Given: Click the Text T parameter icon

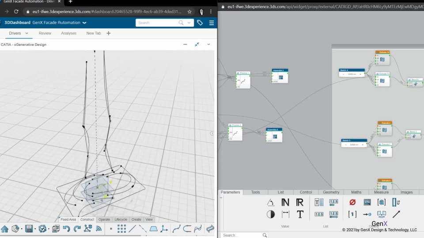Looking at the screenshot, I should click(x=300, y=214).
